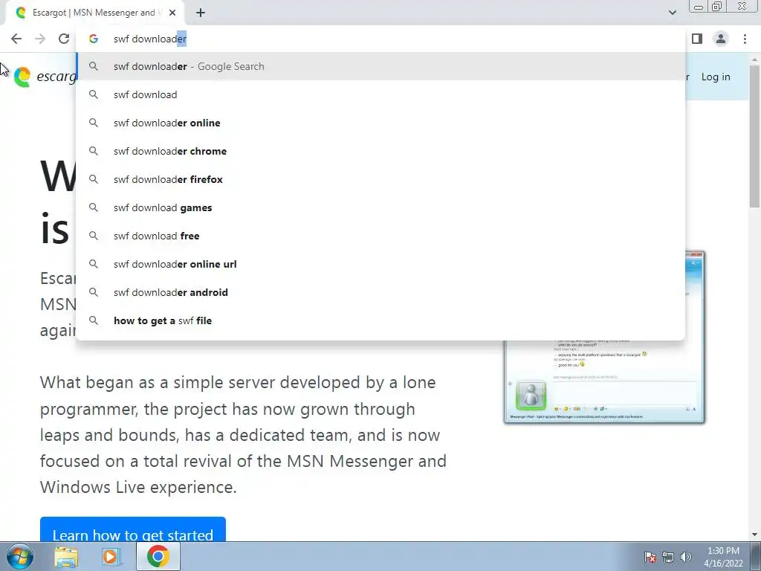Toggle the browser side panel icon
This screenshot has height=571, width=761.
(697, 39)
